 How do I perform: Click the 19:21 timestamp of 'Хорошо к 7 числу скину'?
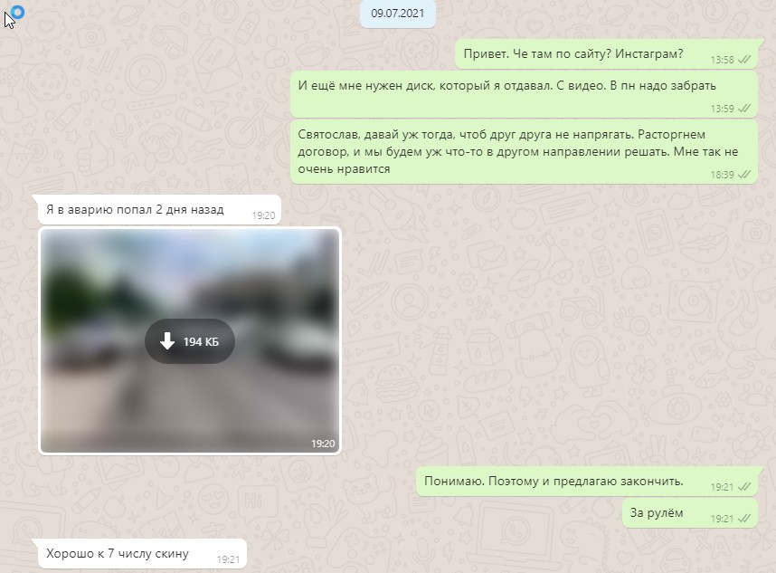228,559
